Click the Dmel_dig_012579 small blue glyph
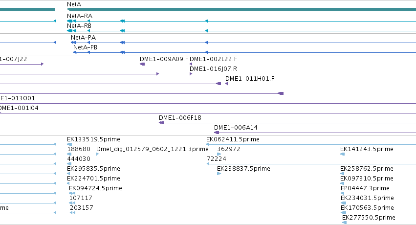Viewport: 416px width, 225px height. (x=97, y=154)
